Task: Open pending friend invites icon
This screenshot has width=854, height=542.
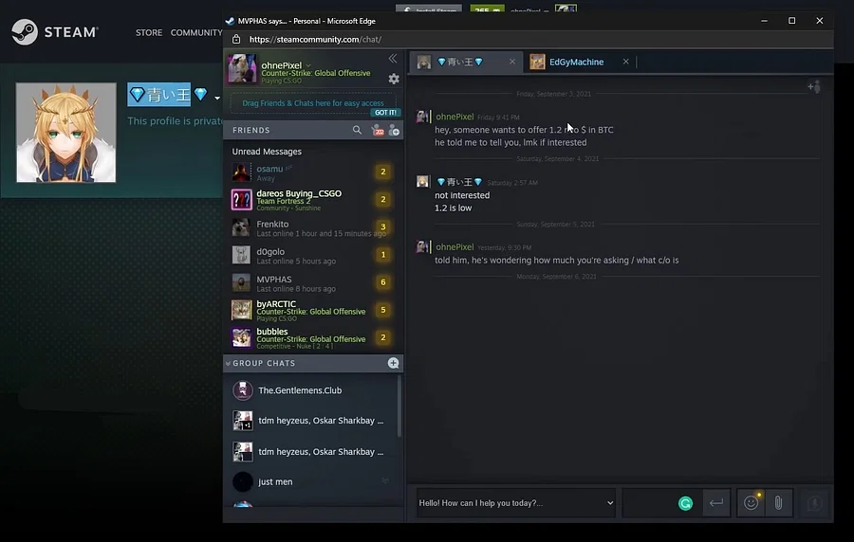Action: click(377, 130)
